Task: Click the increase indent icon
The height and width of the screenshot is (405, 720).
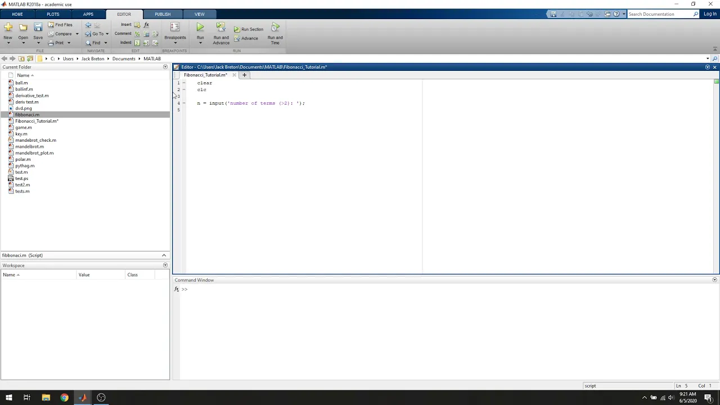Action: 146,43
